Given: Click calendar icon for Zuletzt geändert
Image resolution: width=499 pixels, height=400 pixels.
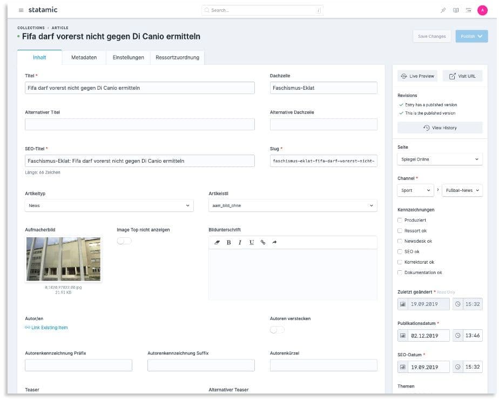Looking at the screenshot, I should [x=402, y=304].
